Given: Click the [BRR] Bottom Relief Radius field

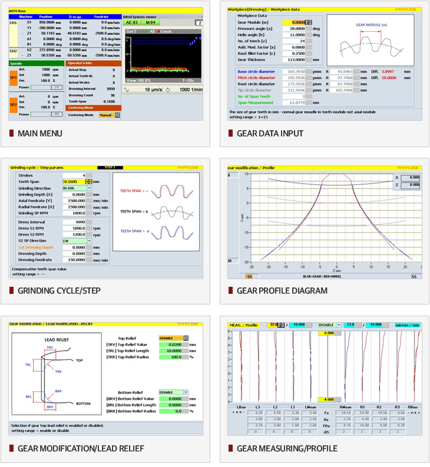Looking at the screenshot, I should tap(170, 411).
